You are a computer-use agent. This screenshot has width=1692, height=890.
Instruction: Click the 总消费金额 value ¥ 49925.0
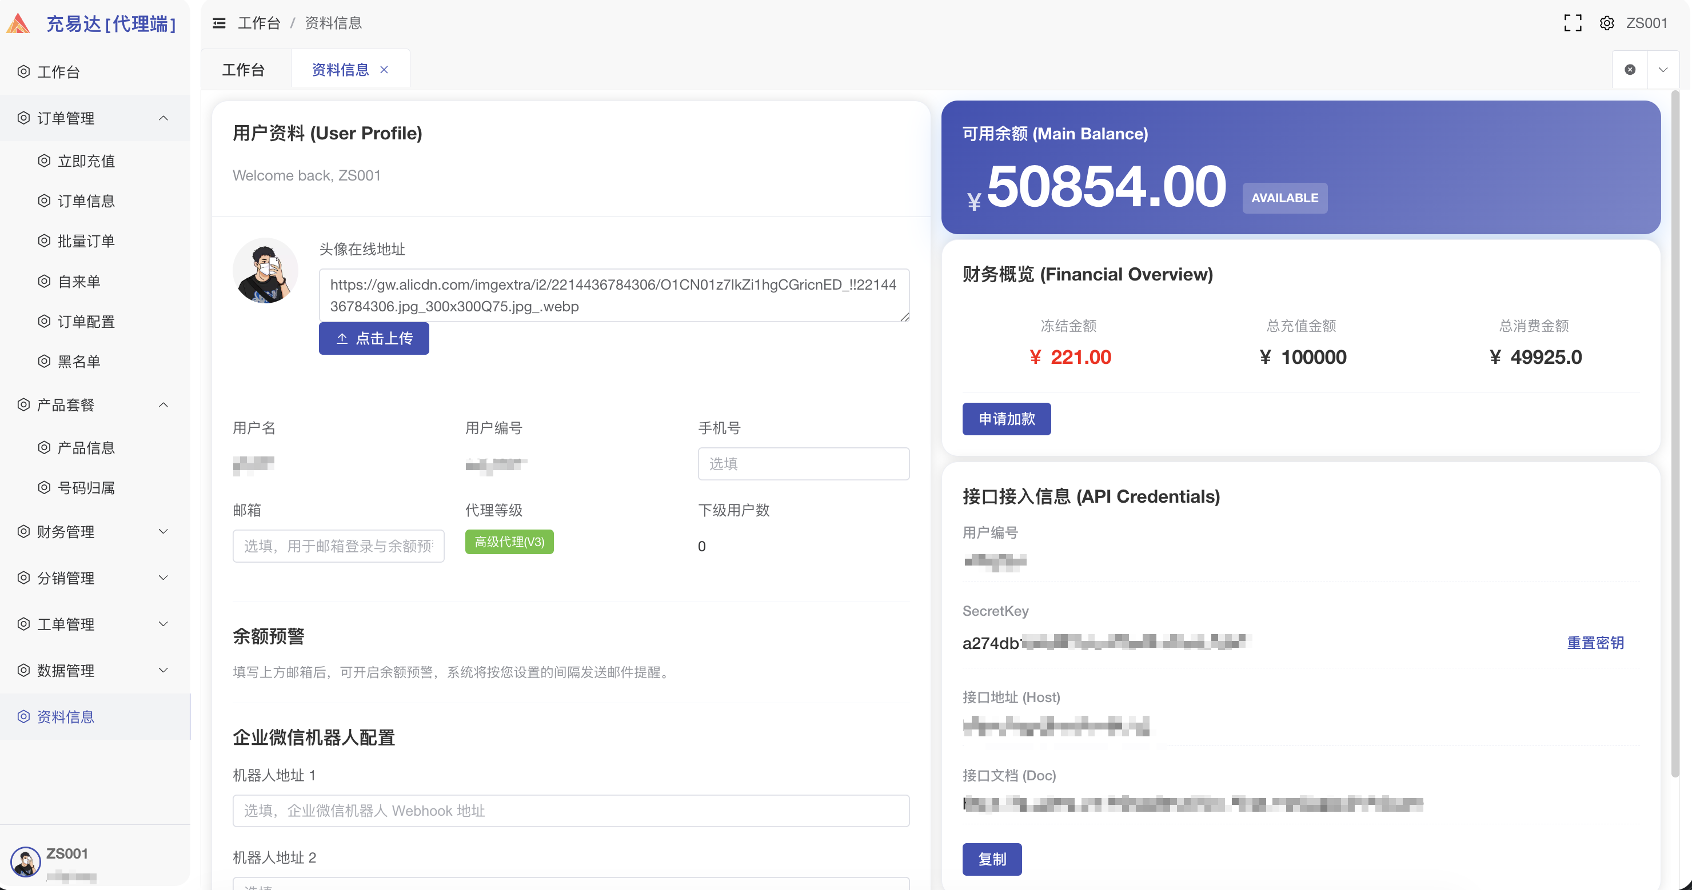[1535, 358]
